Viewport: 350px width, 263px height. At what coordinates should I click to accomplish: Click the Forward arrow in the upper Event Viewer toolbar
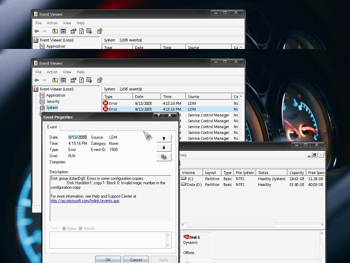tap(44, 31)
